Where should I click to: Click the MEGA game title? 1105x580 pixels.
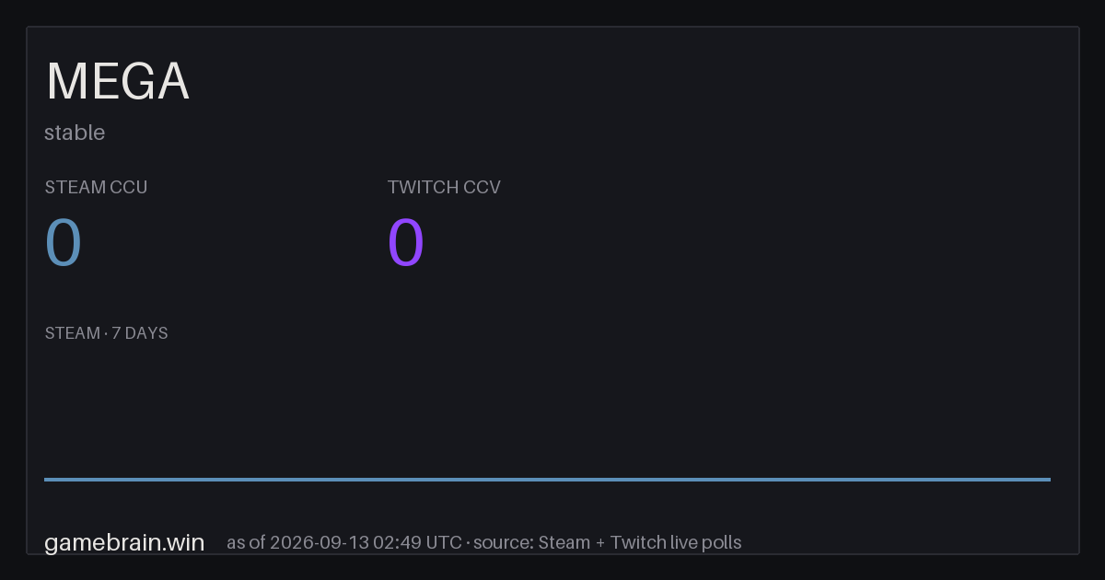(118, 82)
